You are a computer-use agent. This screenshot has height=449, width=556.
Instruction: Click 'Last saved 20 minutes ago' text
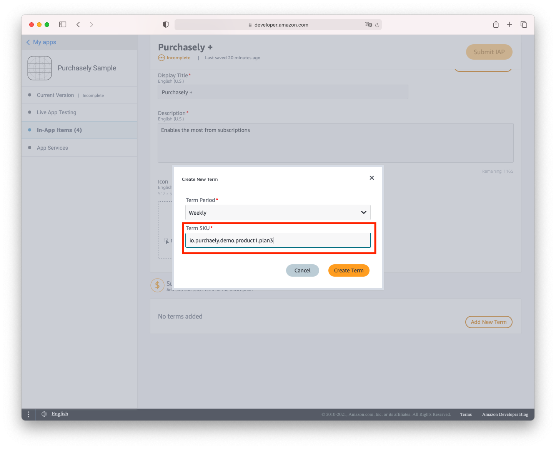[x=233, y=58]
